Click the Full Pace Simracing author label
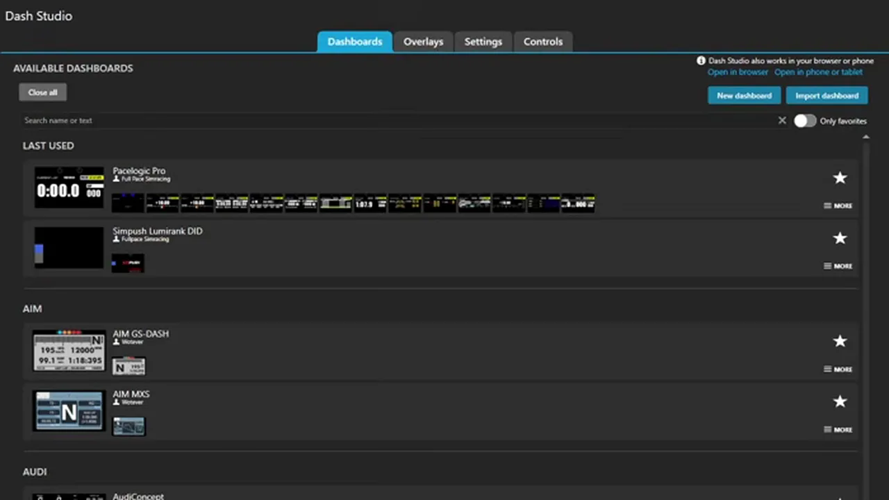This screenshot has width=889, height=500. coord(142,179)
